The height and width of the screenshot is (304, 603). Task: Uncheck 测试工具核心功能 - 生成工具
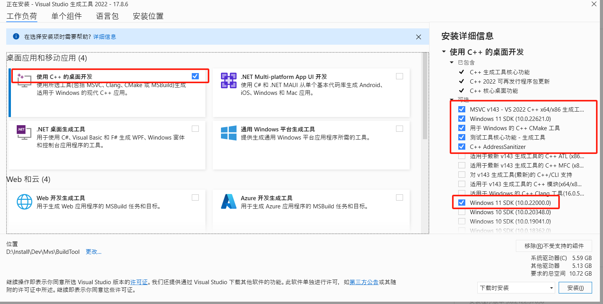[x=462, y=137]
